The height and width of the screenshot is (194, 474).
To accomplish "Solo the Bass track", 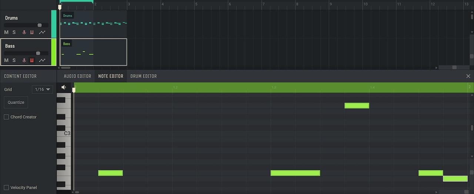I will (x=14, y=60).
